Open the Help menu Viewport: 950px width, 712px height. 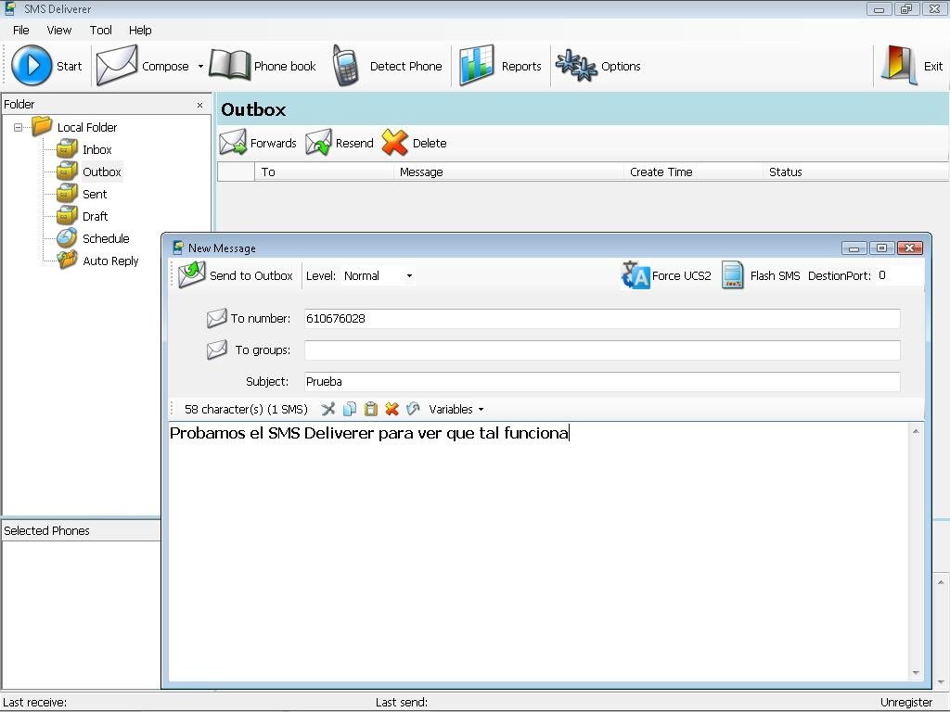click(x=140, y=30)
